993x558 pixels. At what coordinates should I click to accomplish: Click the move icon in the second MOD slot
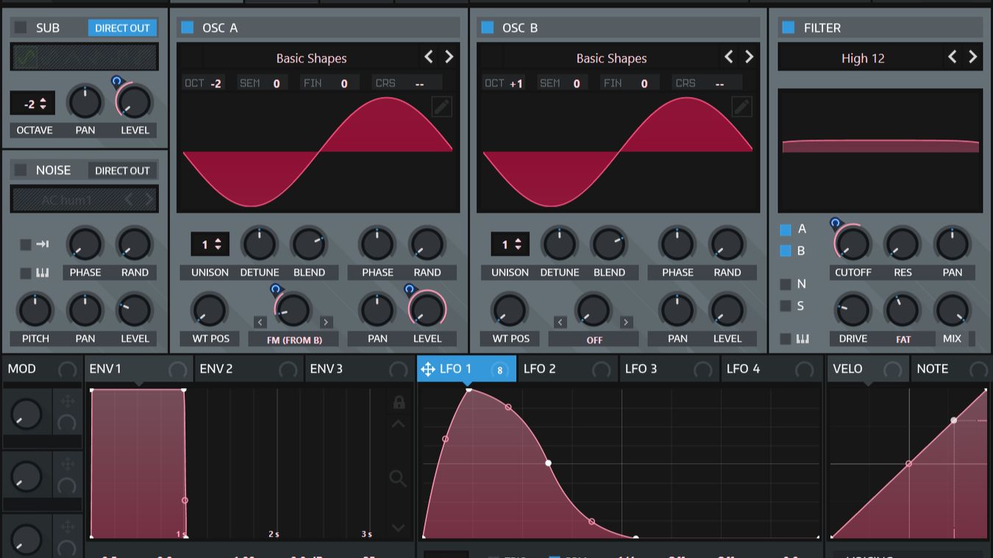click(68, 464)
